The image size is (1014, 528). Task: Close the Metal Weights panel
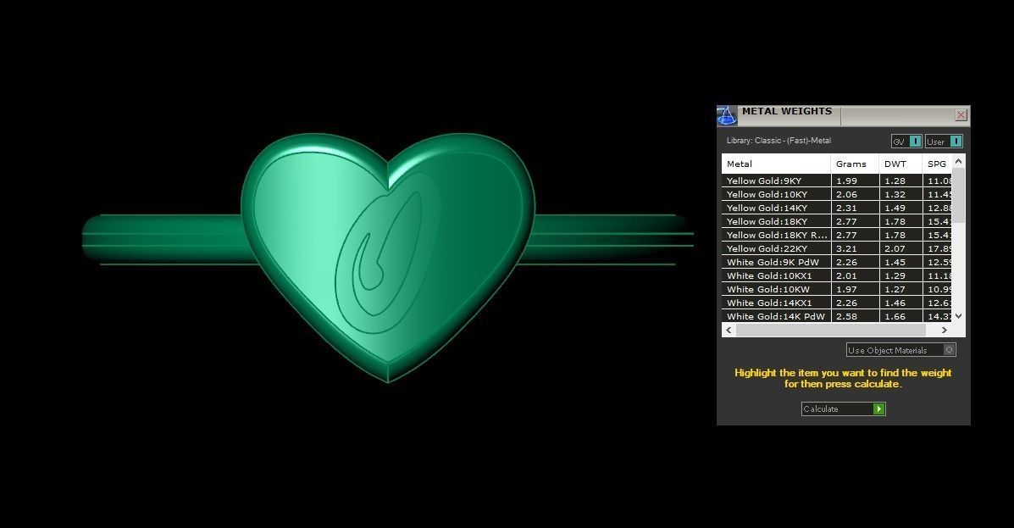tap(961, 115)
